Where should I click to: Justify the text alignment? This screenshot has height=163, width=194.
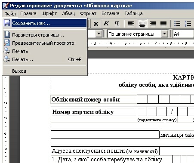tap(163, 24)
